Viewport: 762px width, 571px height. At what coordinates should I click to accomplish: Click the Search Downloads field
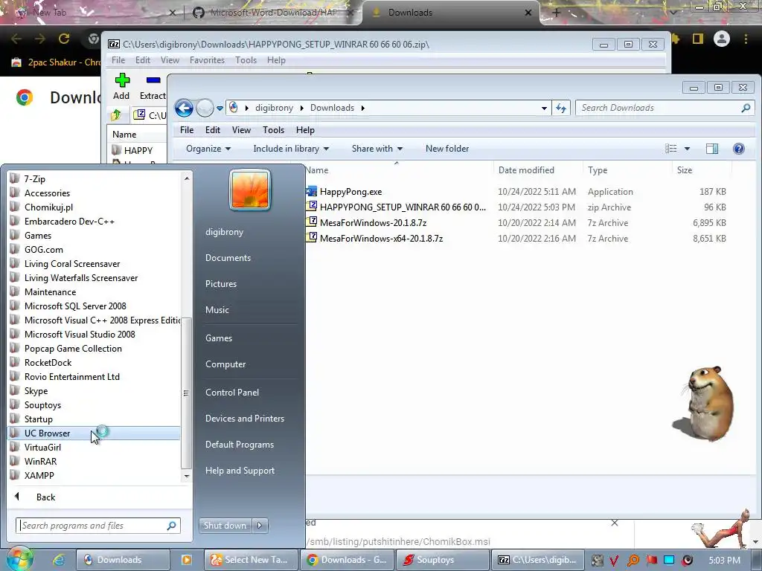[x=665, y=108]
